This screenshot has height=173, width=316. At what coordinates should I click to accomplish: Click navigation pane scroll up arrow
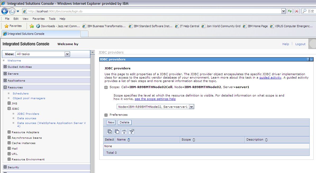click(x=93, y=52)
